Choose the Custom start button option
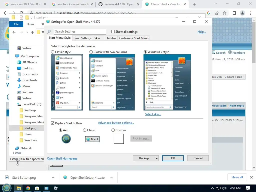Viewport: 256px width, 192px height. [x=113, y=130]
